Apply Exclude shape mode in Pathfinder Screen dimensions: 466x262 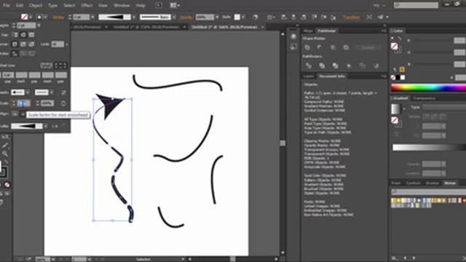point(346,47)
